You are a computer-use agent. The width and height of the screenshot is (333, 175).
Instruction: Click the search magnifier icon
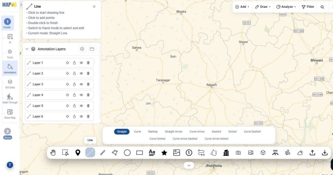[322, 7]
